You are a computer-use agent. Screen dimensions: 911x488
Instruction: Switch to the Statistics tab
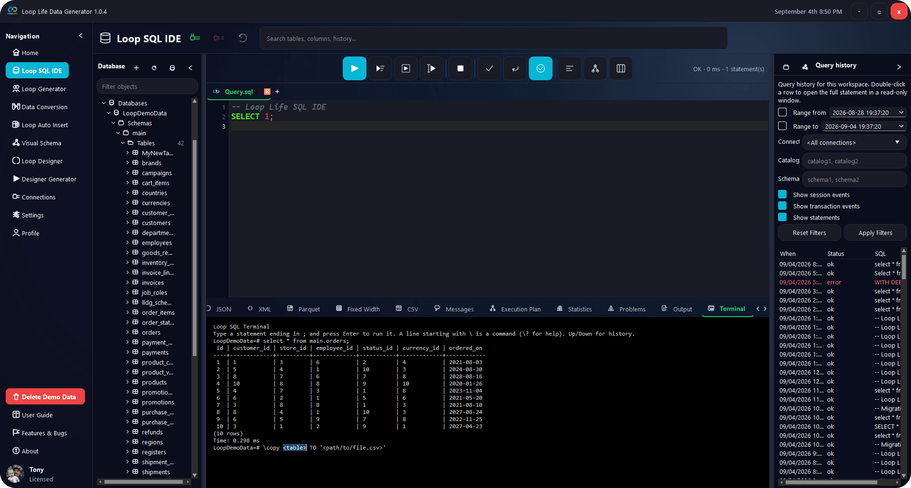574,309
